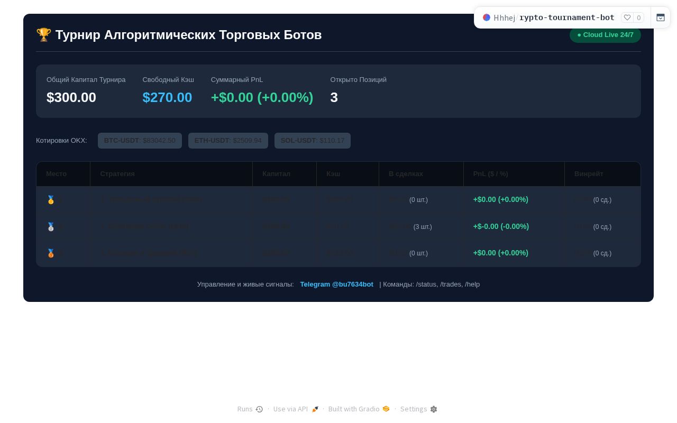
Task: Click the Суммарный PnL label
Action: [237, 79]
